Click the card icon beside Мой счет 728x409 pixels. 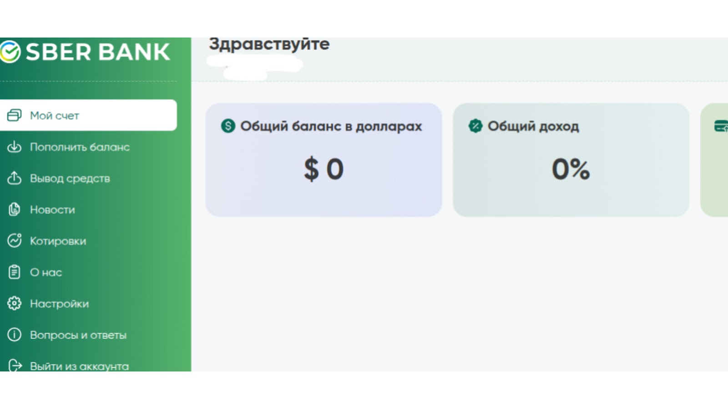tap(14, 115)
